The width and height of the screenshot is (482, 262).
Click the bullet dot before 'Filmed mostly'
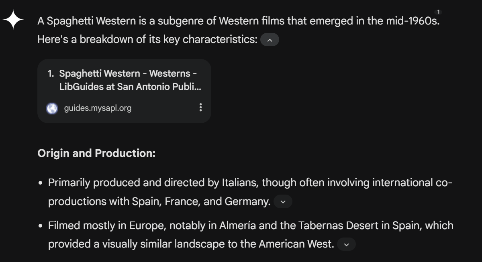click(41, 226)
